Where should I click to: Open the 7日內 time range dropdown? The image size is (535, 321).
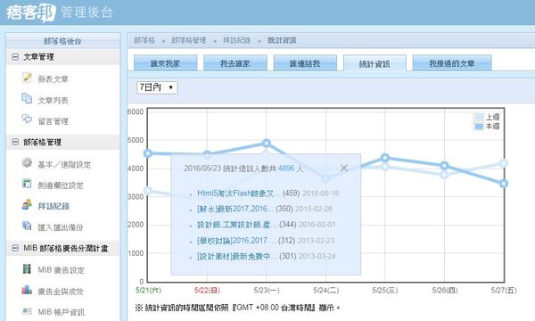(157, 87)
